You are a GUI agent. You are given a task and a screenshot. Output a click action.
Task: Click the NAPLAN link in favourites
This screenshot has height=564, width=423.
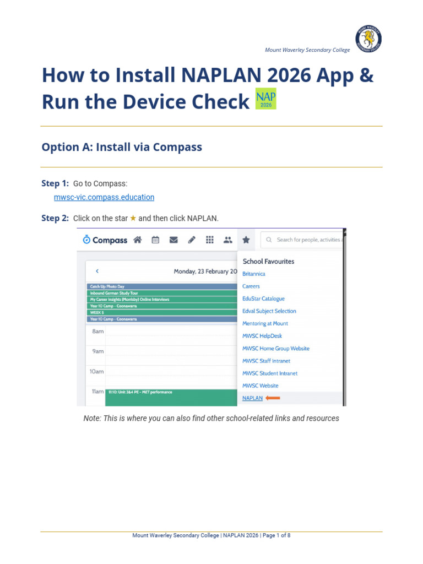coord(252,398)
